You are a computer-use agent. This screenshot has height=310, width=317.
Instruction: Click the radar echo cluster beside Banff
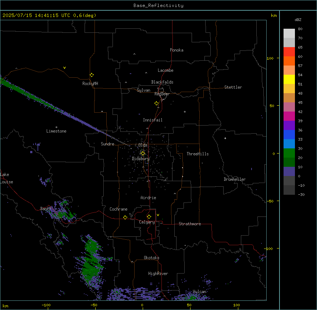click(x=63, y=211)
